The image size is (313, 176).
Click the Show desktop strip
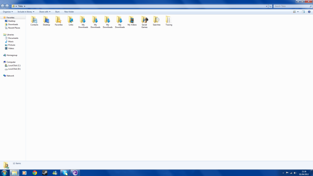click(312, 173)
